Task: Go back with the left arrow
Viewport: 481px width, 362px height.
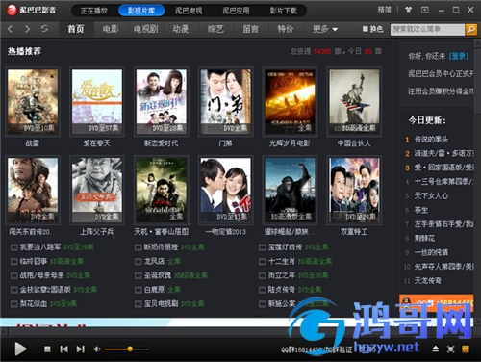Action: coord(10,29)
